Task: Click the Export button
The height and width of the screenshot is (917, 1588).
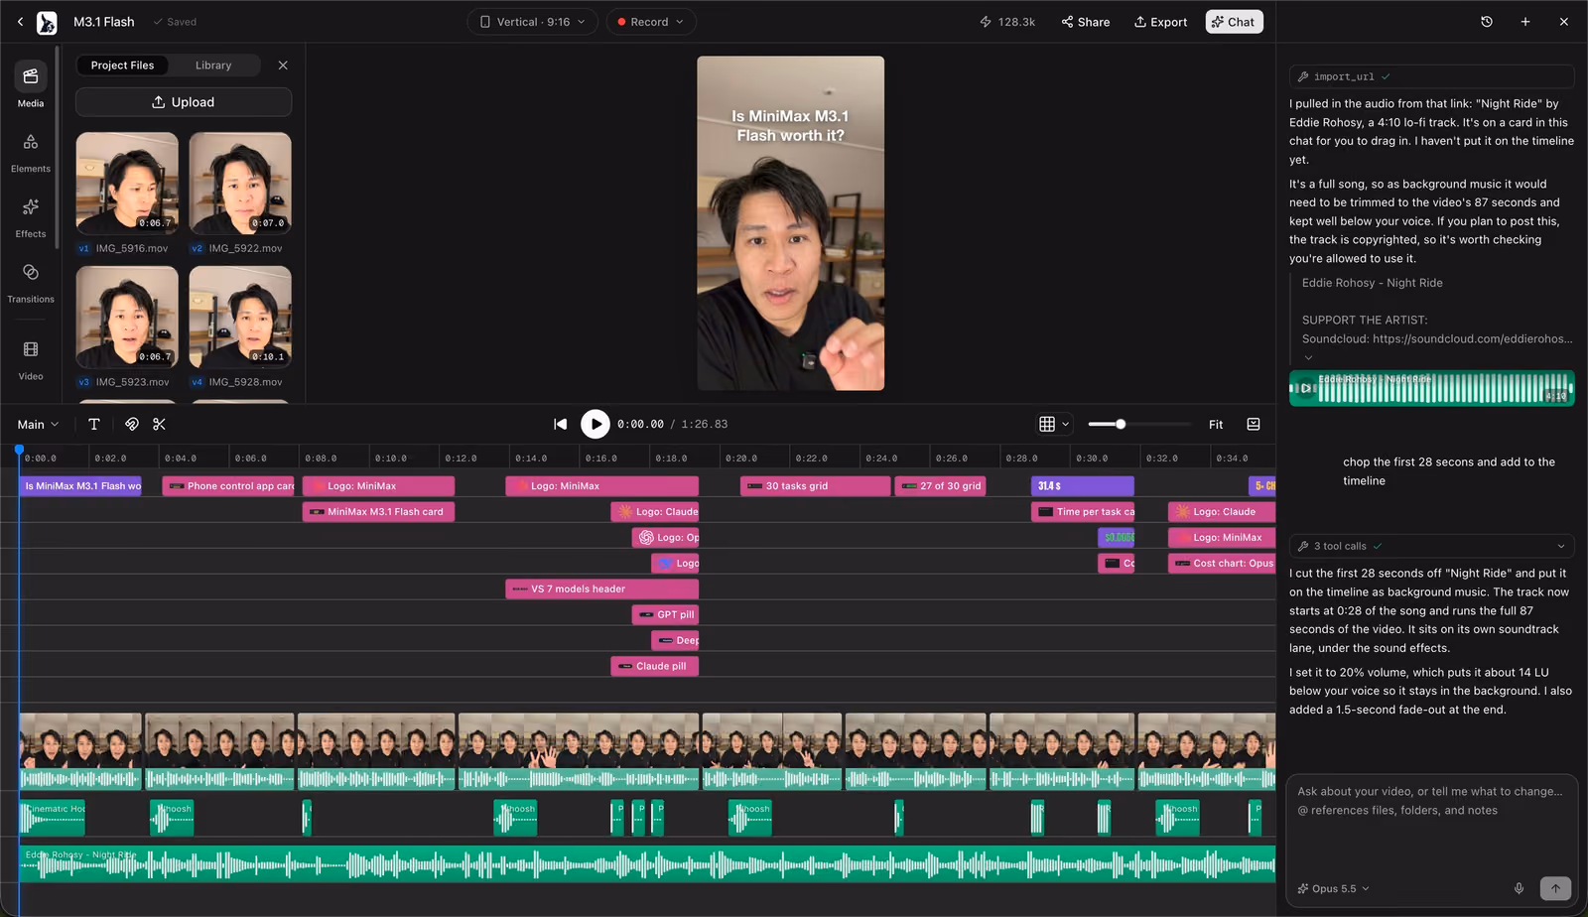Action: pyautogui.click(x=1160, y=22)
